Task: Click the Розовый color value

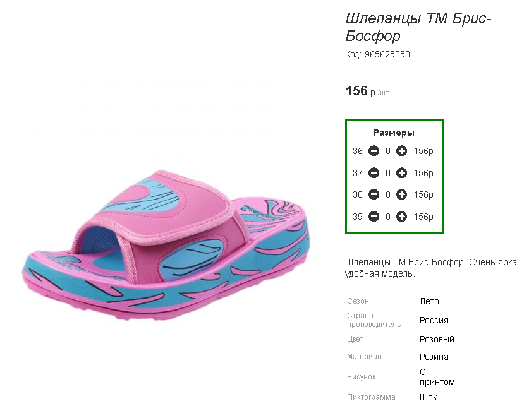Action: click(x=437, y=339)
